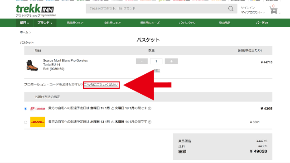
Task: Open the バックパック menu item
Action: (x=187, y=23)
